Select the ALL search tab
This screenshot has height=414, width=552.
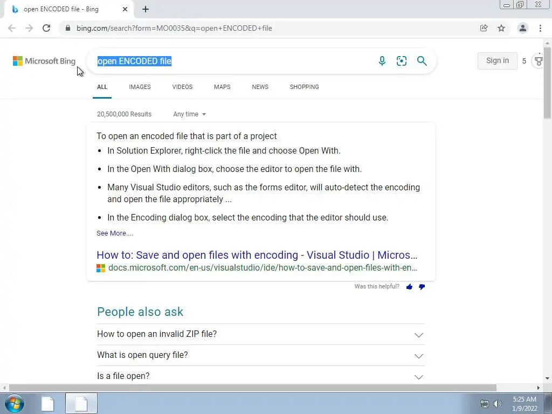click(x=102, y=87)
